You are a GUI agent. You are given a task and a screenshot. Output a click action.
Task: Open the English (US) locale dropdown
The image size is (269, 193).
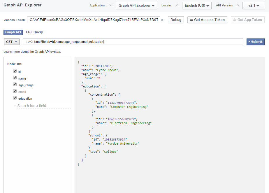coord(197,6)
